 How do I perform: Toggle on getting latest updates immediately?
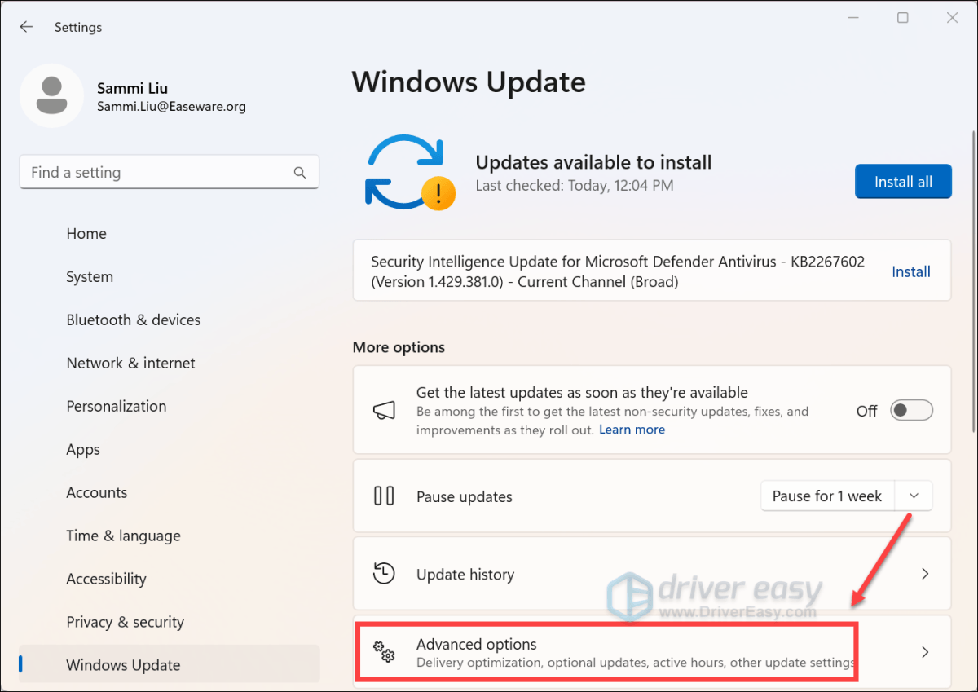911,410
